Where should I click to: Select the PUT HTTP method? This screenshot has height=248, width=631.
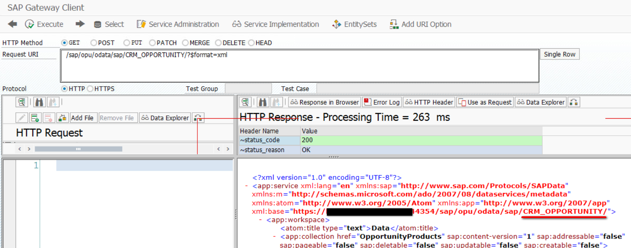click(x=127, y=43)
